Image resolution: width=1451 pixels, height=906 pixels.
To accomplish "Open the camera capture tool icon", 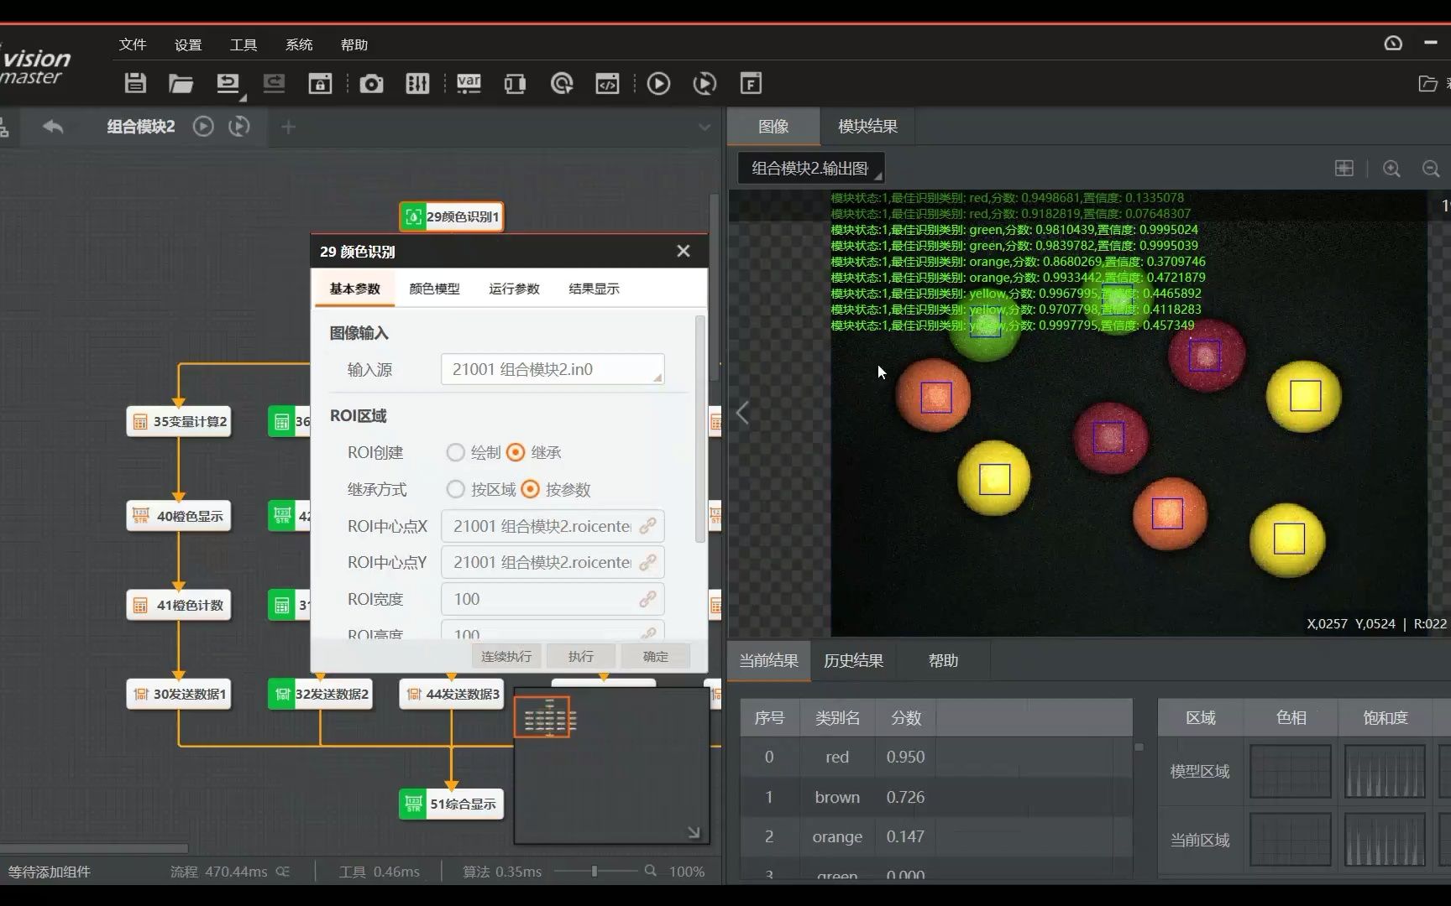I will tap(371, 83).
